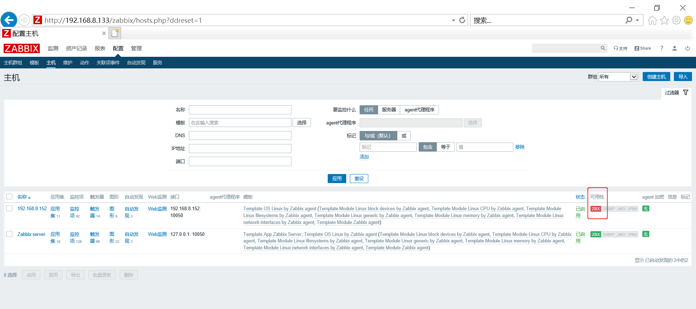The width and height of the screenshot is (696, 309).
Task: Select 或 tag mode
Action: (x=404, y=136)
